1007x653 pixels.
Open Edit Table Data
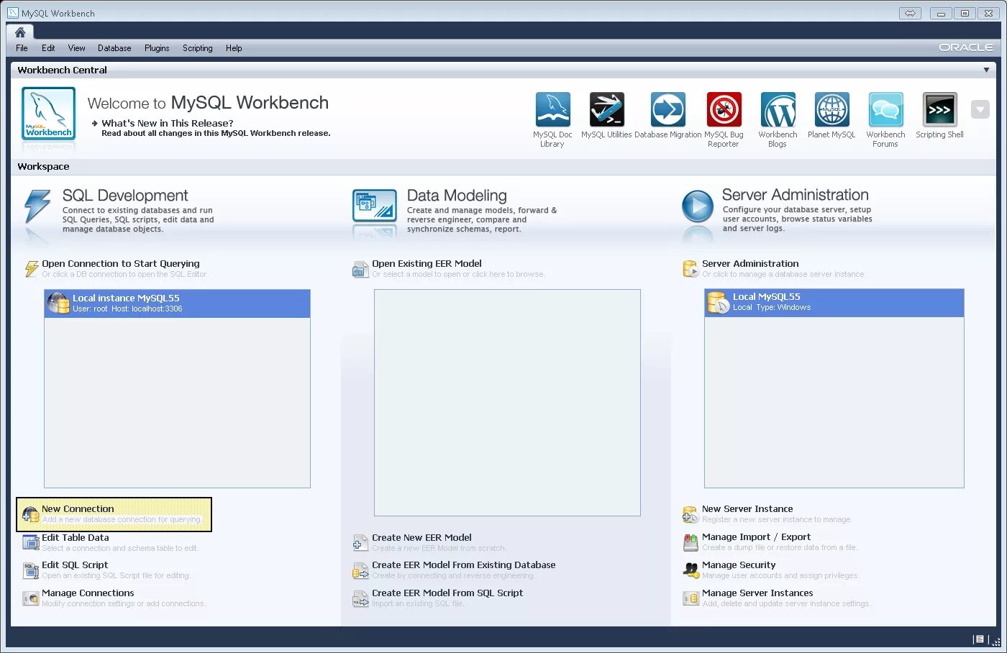point(76,537)
